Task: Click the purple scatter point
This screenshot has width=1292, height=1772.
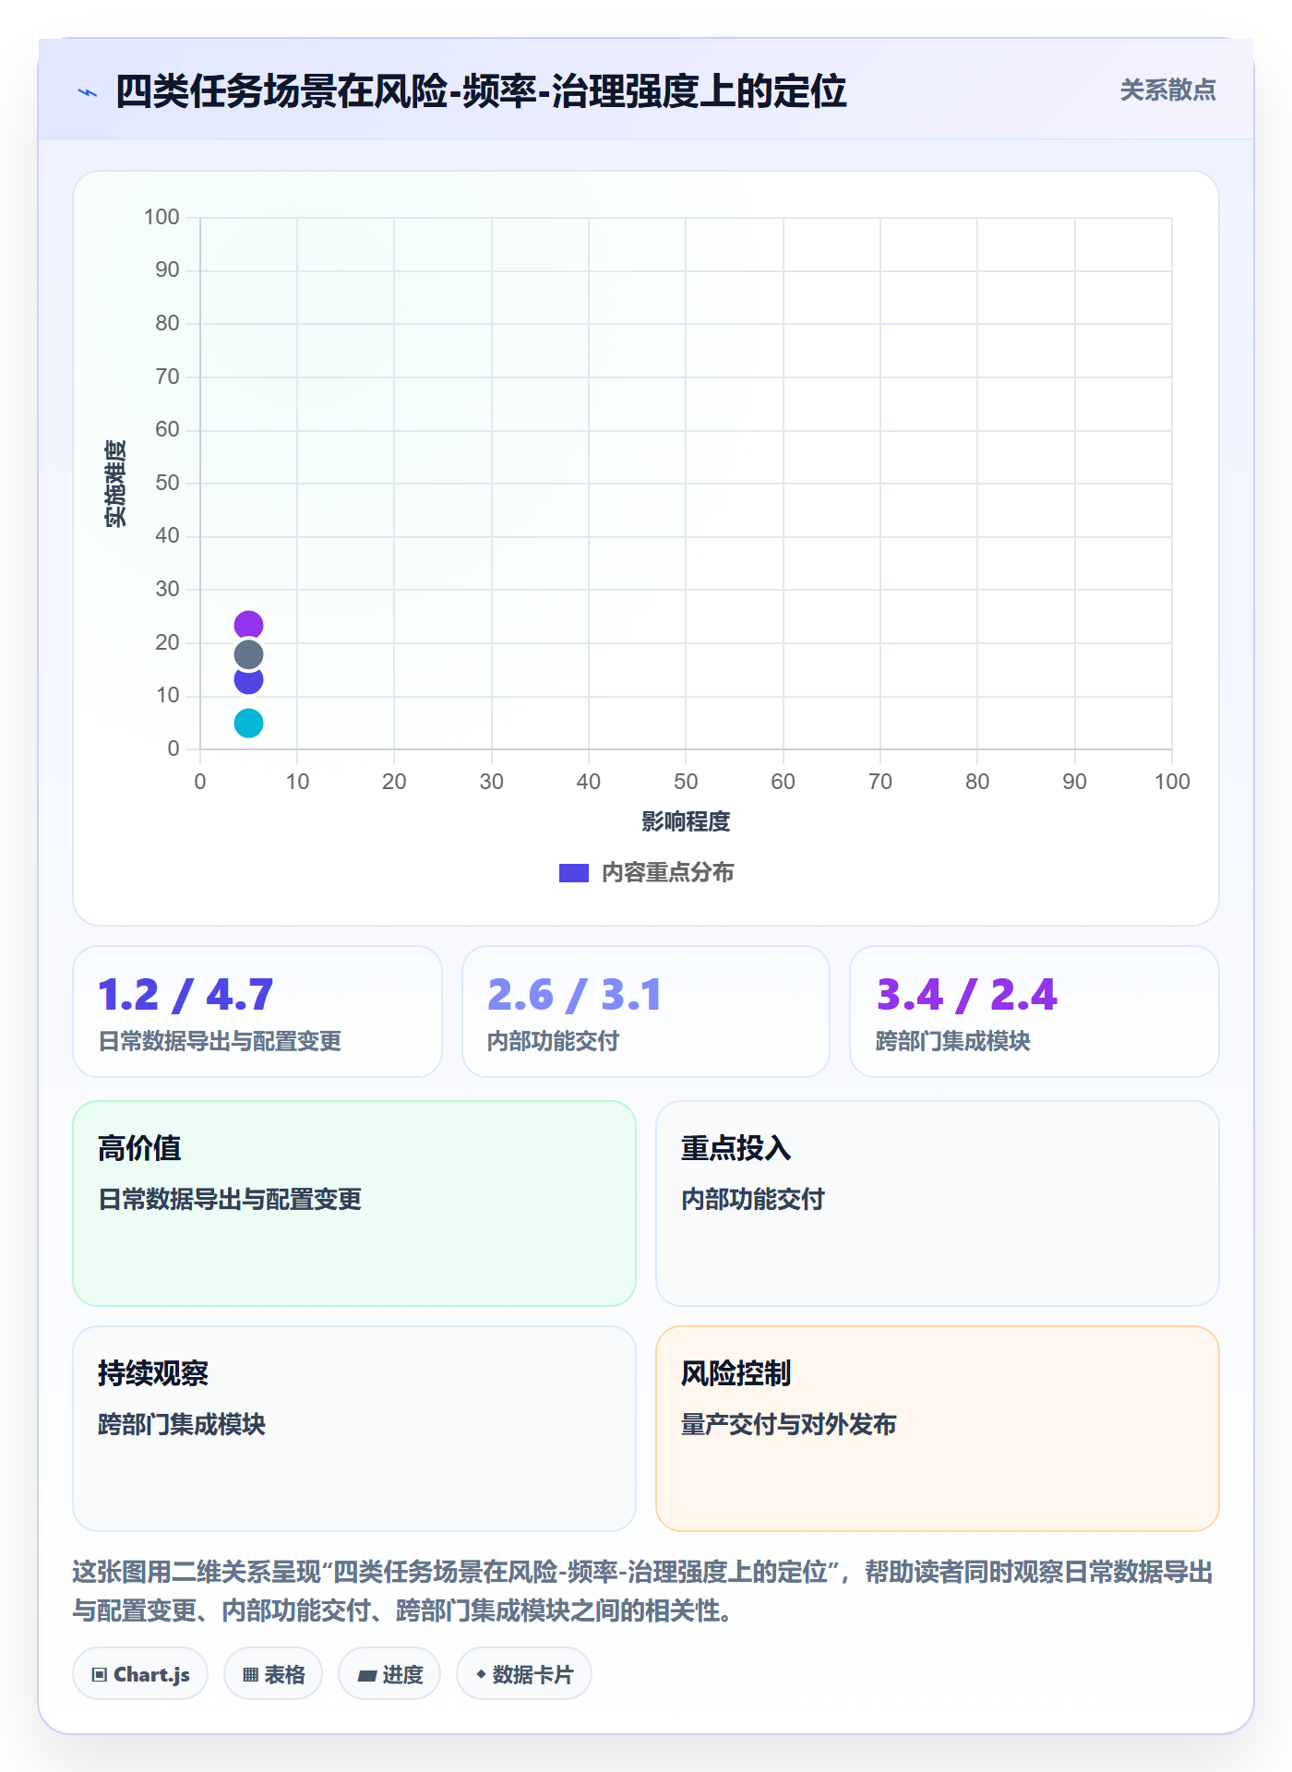Action: pyautogui.click(x=248, y=625)
